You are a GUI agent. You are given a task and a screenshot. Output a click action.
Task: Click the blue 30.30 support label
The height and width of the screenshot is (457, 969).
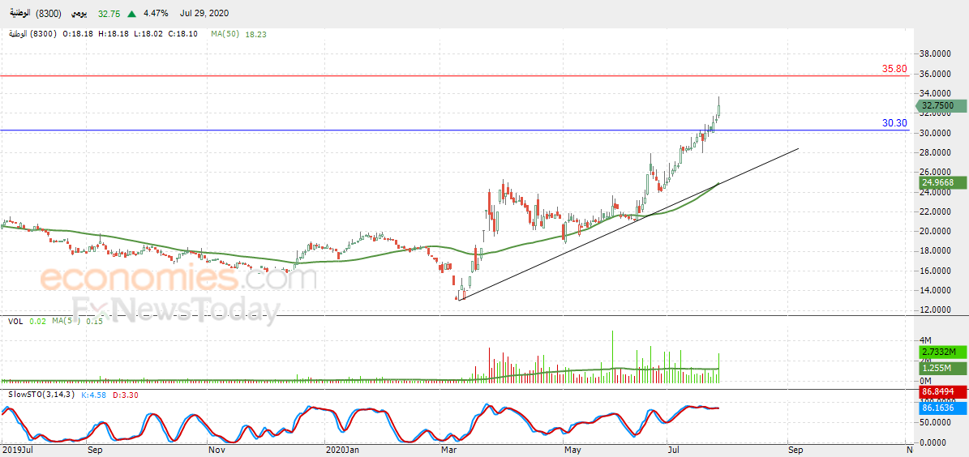pos(895,123)
